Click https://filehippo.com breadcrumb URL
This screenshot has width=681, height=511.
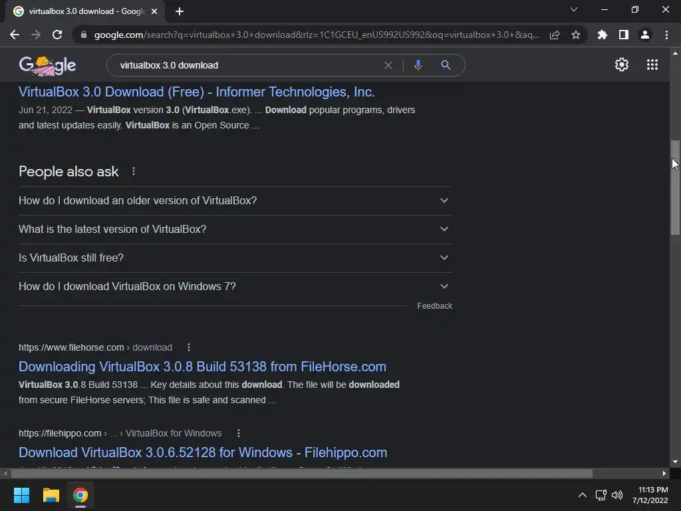tap(60, 433)
